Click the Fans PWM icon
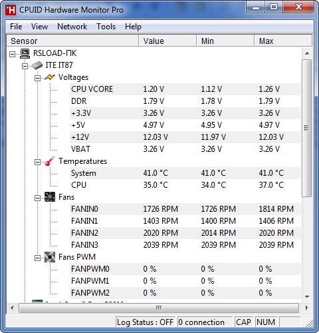319x333 pixels. click(50, 257)
